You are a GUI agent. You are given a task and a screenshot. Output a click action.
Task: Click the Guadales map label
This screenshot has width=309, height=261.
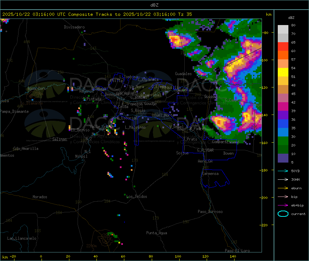pyautogui.click(x=183, y=74)
